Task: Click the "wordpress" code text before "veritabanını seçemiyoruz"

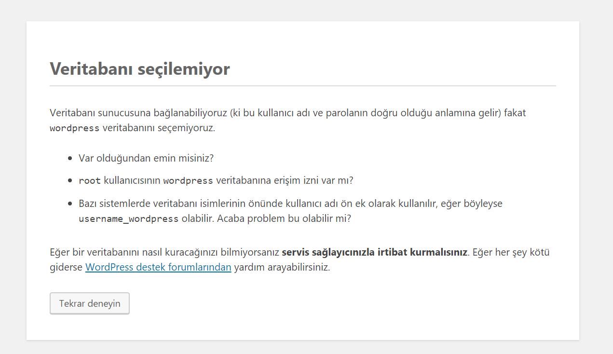Action: (74, 128)
